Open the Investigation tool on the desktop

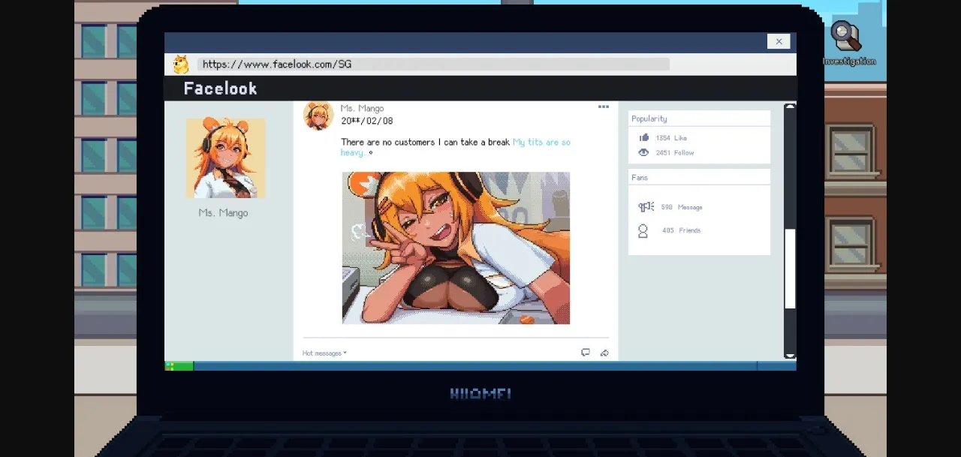coord(847,36)
